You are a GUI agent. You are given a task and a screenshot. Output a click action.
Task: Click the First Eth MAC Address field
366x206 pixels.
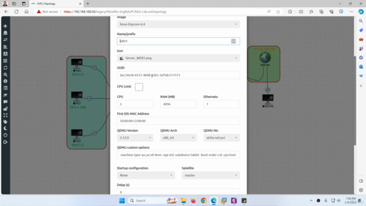point(178,121)
